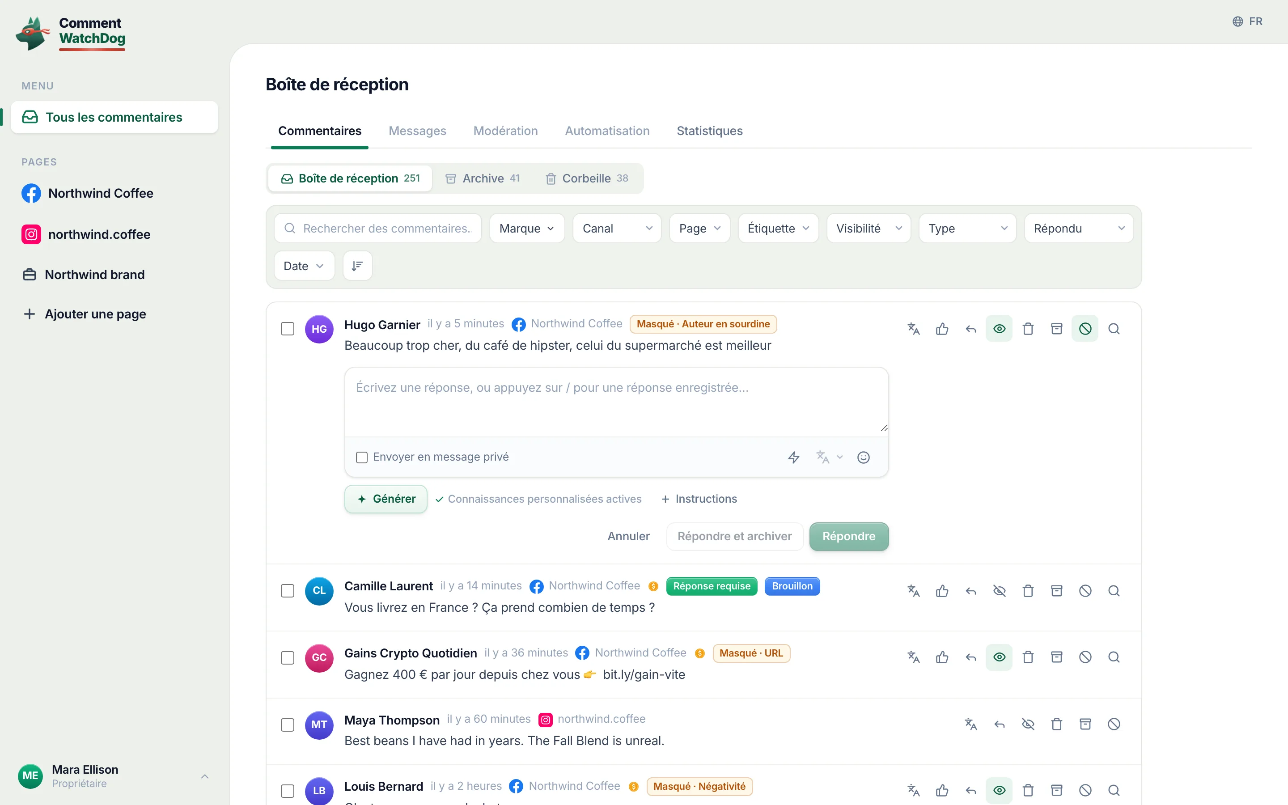This screenshot has height=805, width=1288.
Task: Like Louis Bernard's comment
Action: coord(942,790)
